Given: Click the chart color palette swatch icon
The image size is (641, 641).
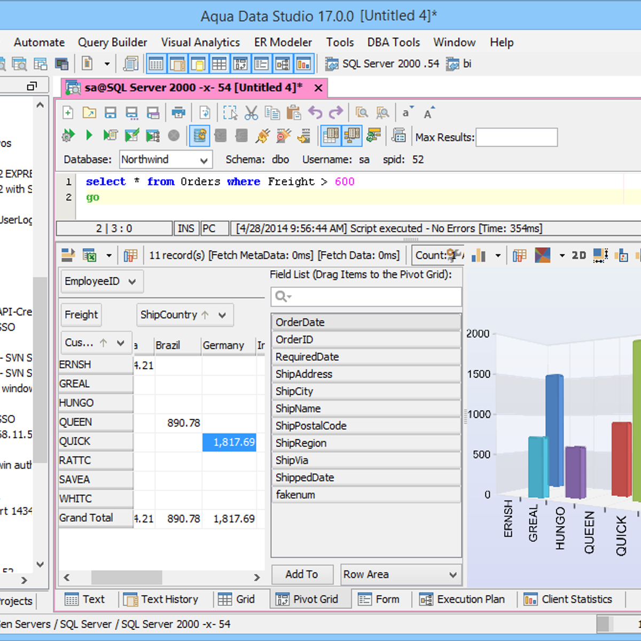Looking at the screenshot, I should pos(543,255).
